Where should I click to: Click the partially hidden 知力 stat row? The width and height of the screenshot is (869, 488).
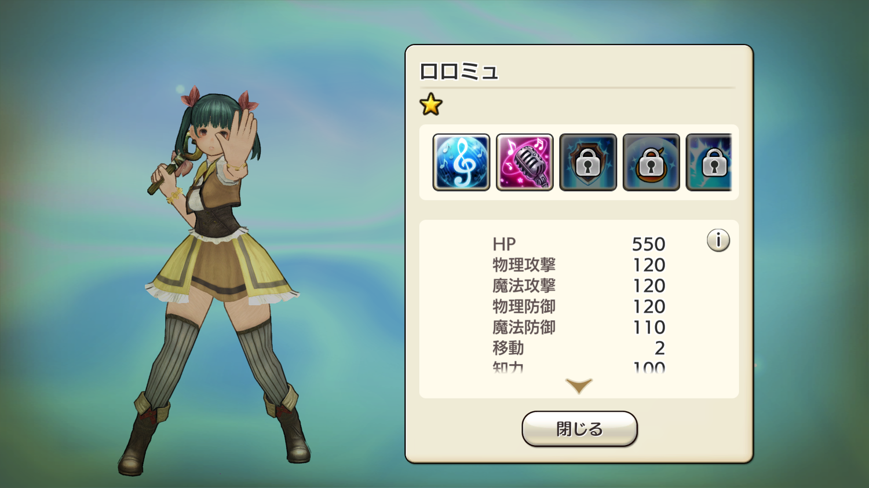579,367
